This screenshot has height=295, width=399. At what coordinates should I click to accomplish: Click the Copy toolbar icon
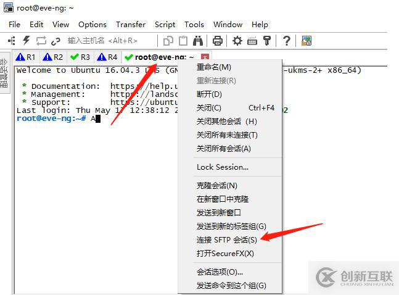[x=168, y=41]
